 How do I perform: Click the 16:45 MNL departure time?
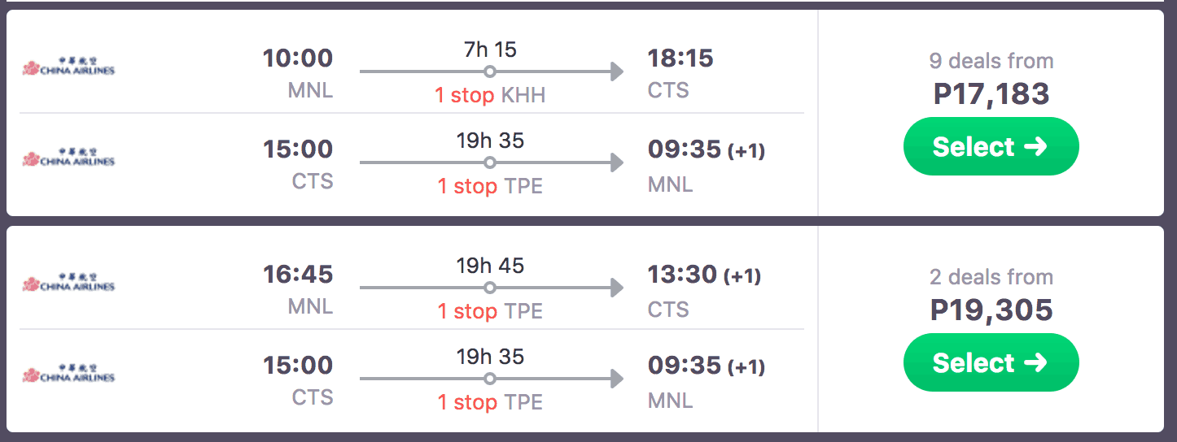298,275
